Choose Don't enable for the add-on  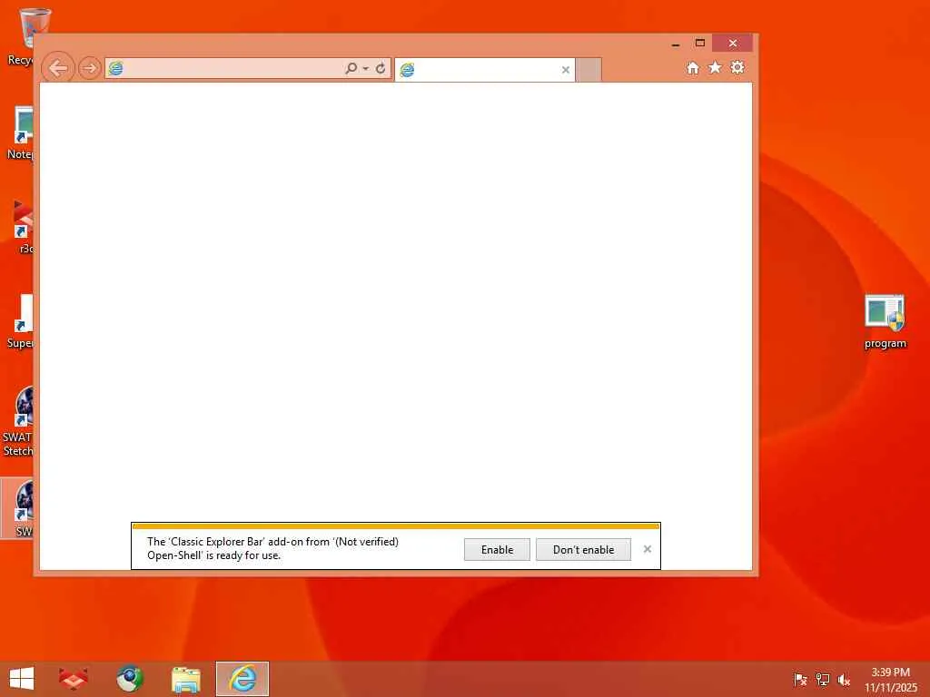tap(584, 549)
